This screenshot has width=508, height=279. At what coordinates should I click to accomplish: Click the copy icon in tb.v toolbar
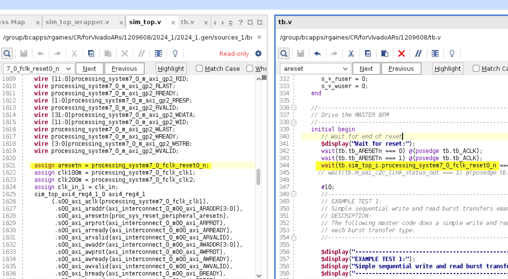click(368, 54)
